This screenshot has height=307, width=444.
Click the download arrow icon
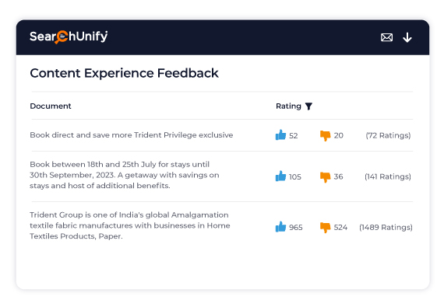(x=407, y=37)
